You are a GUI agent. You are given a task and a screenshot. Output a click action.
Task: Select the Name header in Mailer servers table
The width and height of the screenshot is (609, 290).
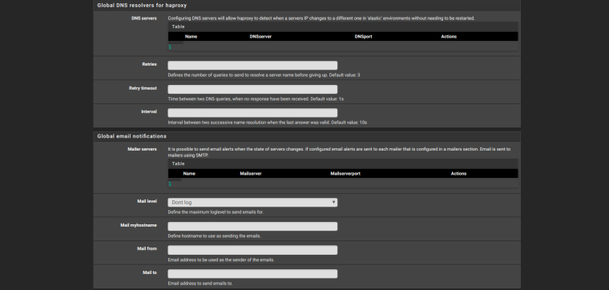[189, 174]
